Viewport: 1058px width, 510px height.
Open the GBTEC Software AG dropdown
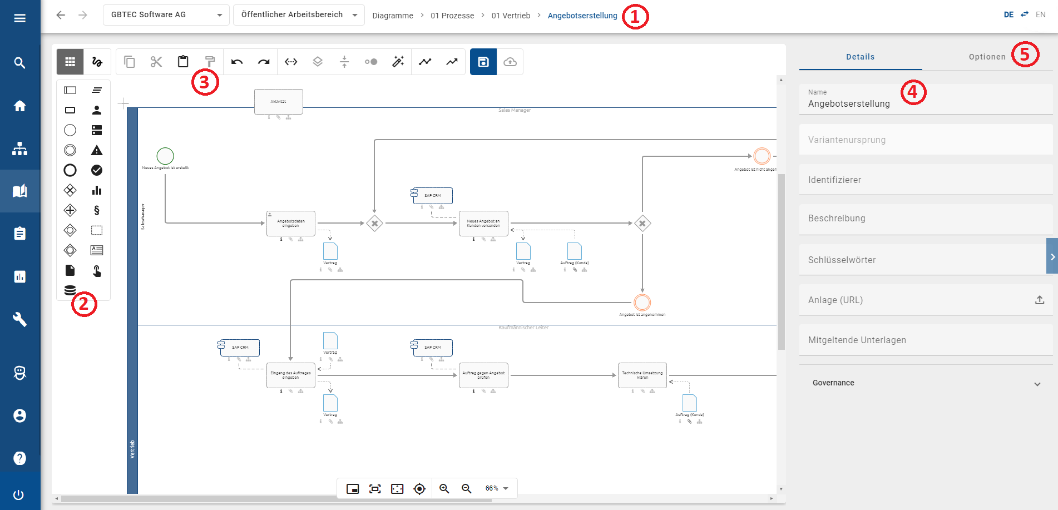(x=166, y=15)
